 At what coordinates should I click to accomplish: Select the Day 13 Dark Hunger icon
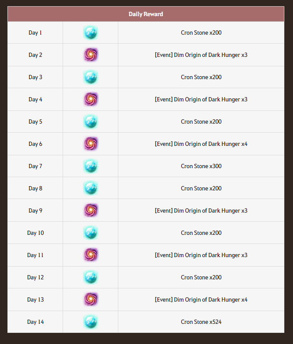coord(90,300)
